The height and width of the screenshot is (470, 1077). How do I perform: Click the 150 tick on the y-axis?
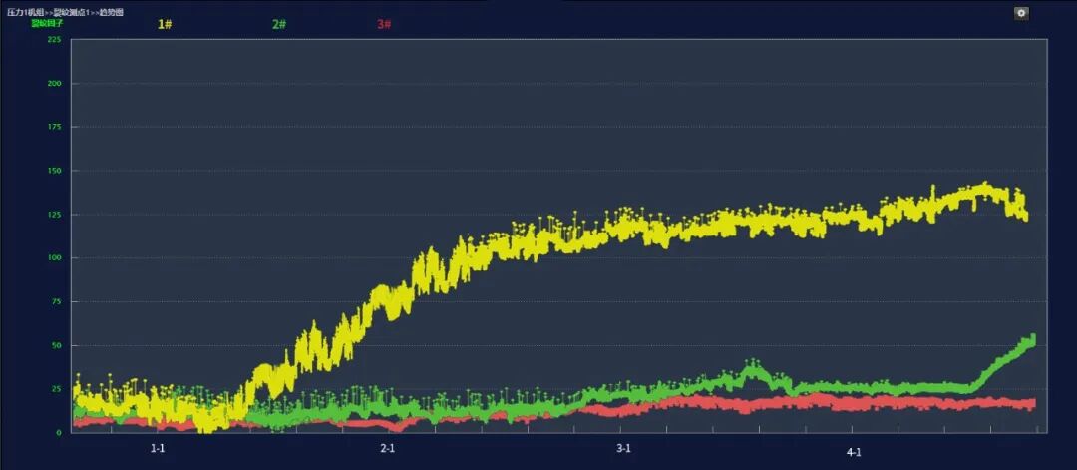54,171
